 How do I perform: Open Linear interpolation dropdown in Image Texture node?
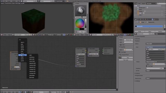click(80, 58)
